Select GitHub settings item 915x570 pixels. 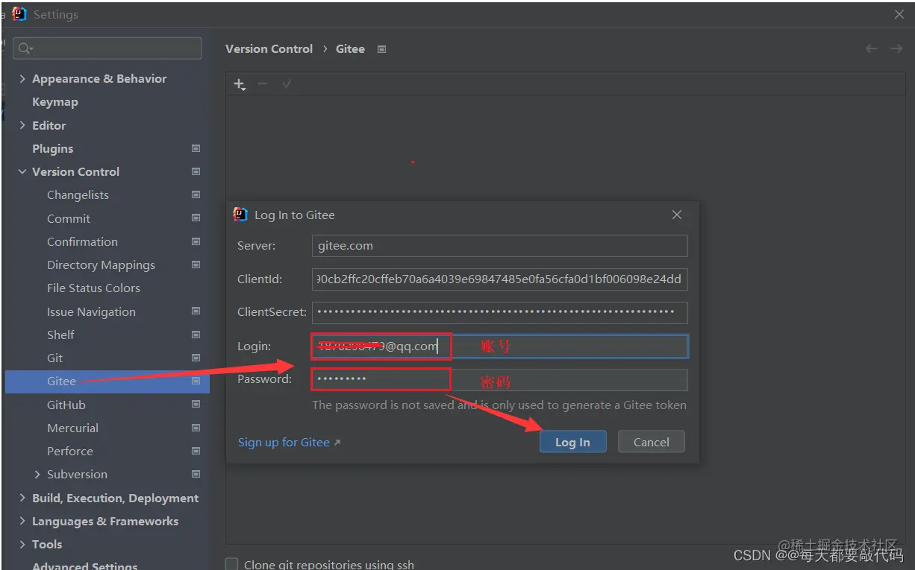66,405
